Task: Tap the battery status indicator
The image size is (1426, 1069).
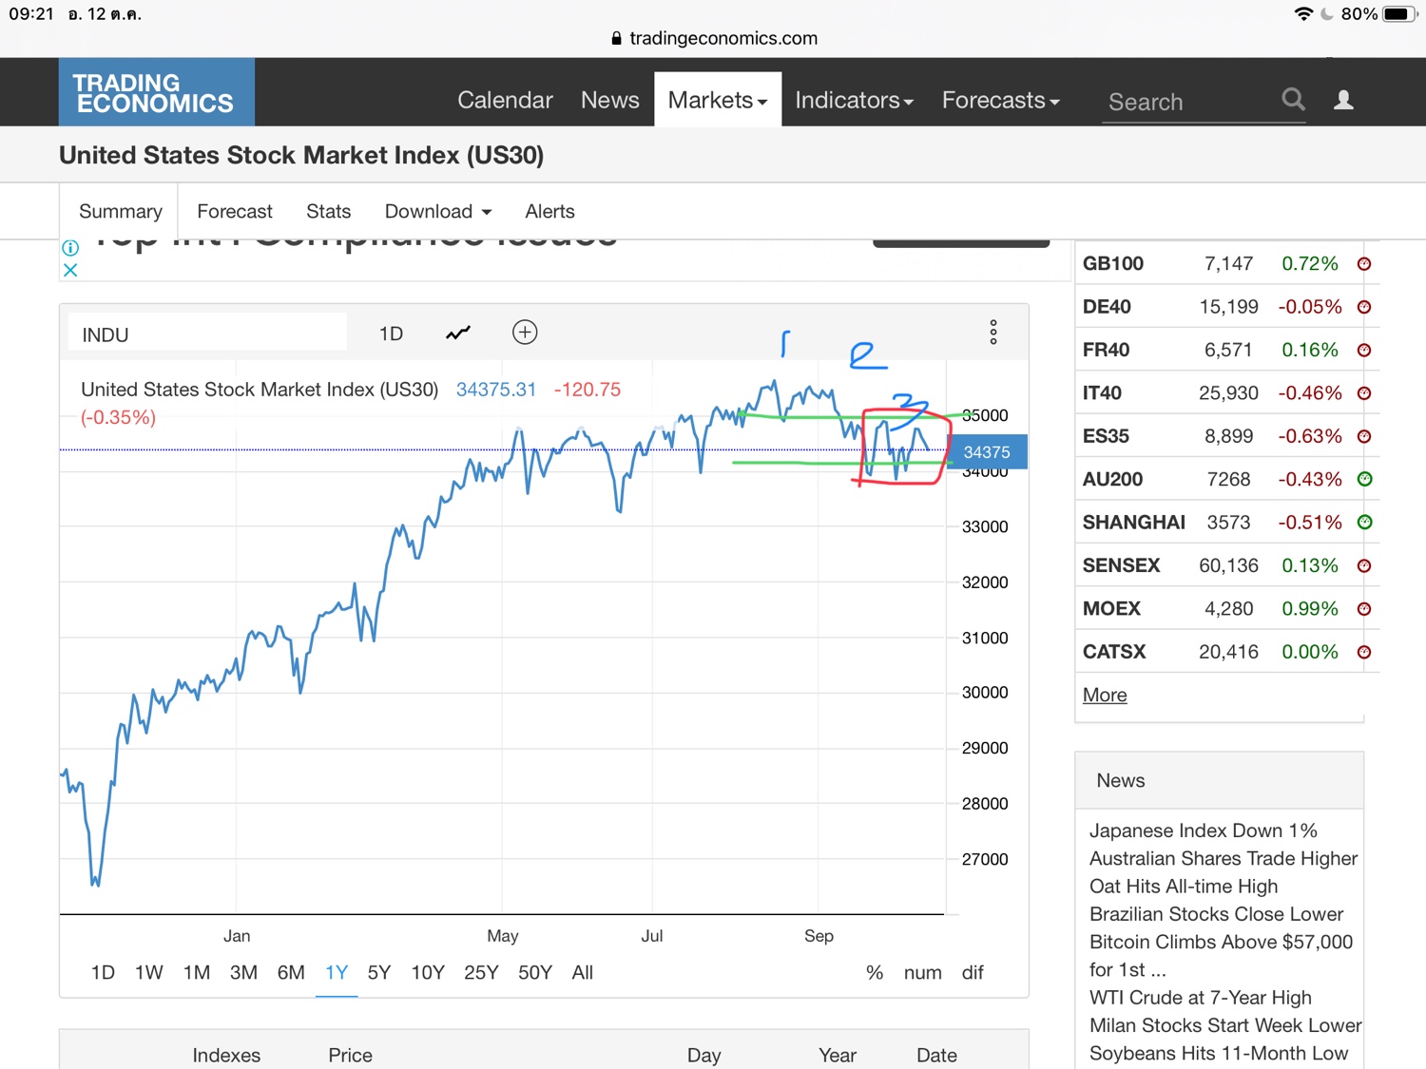Action: 1399,14
